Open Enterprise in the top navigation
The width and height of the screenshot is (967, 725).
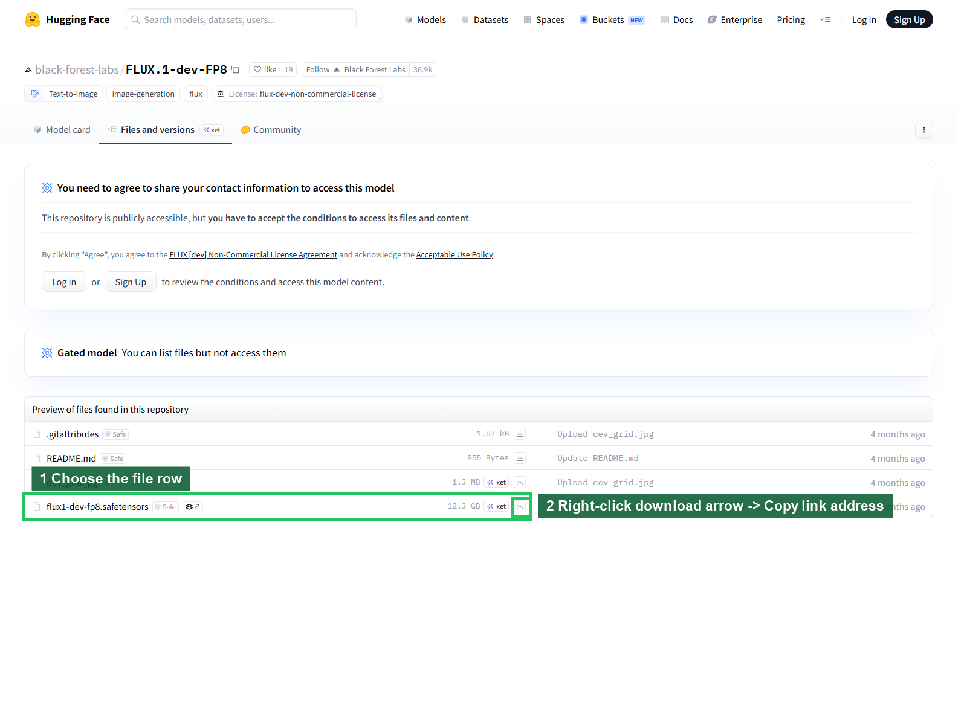[735, 20]
